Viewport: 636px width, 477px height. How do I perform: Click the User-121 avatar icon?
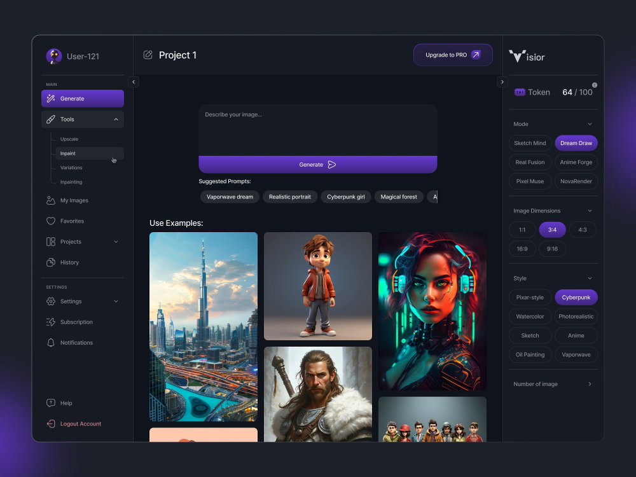point(54,56)
